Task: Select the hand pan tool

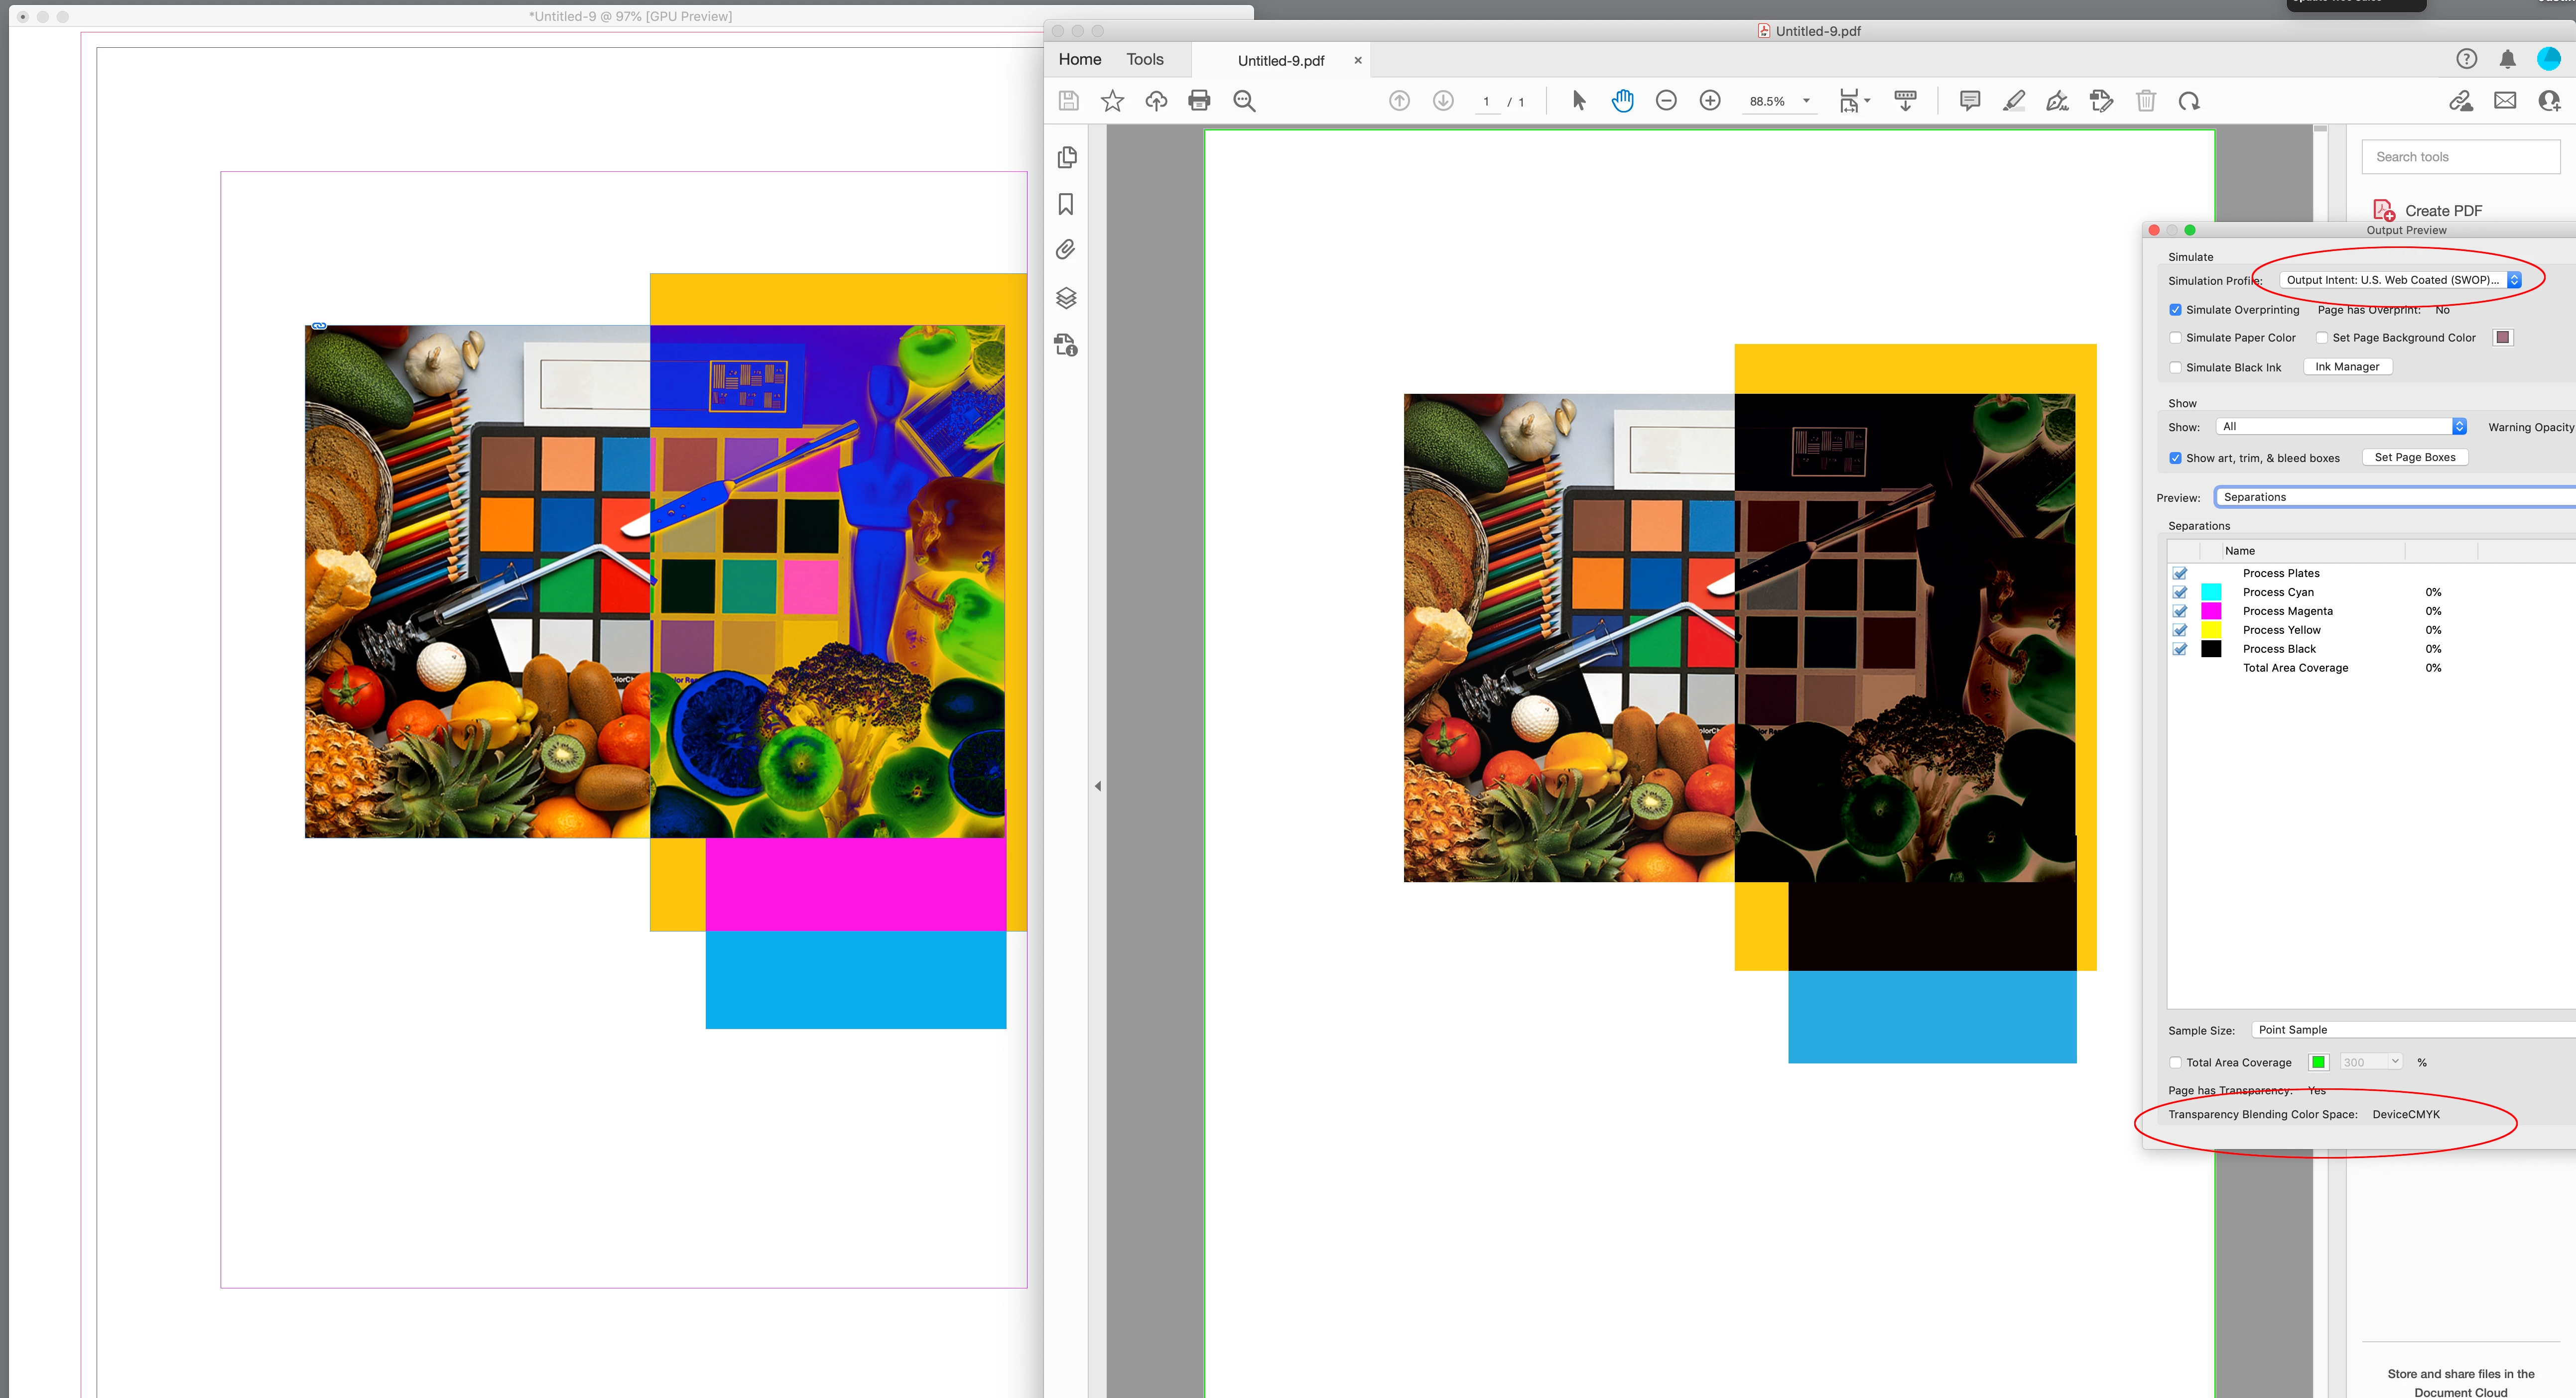Action: click(x=1622, y=101)
